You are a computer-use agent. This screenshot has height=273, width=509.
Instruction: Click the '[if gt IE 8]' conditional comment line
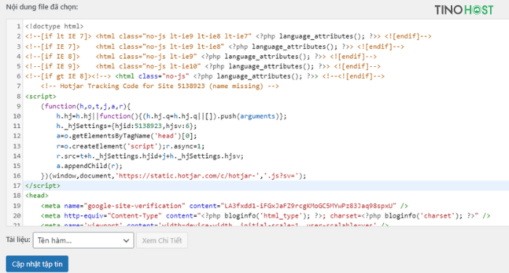205,76
